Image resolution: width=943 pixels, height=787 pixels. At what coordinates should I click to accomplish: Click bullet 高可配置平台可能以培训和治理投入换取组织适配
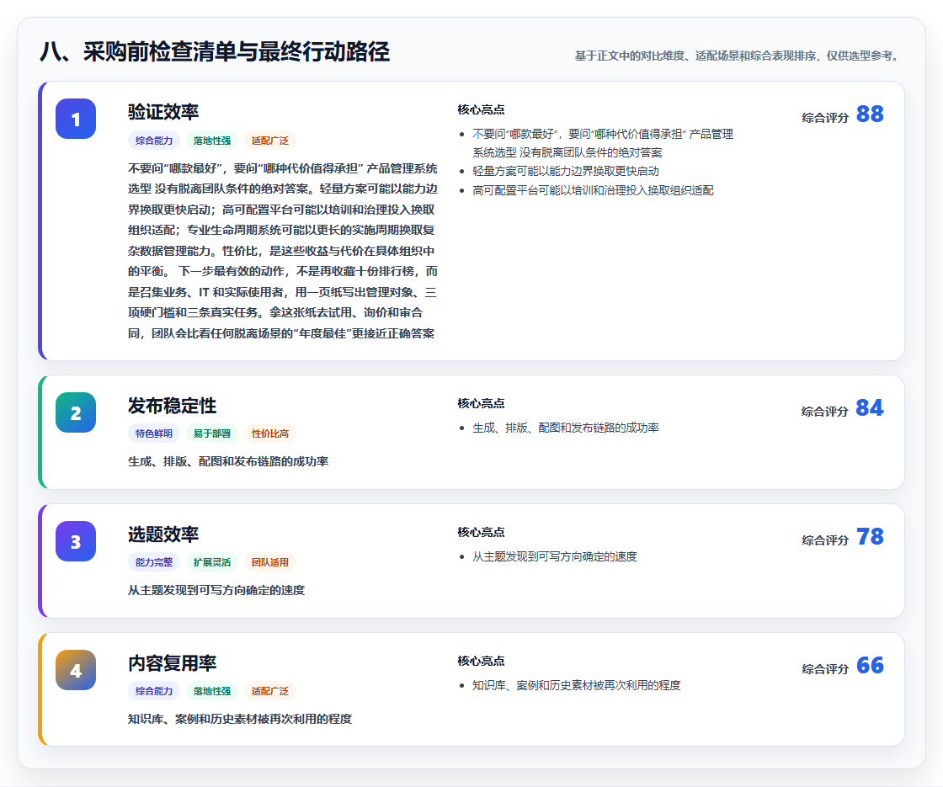coord(593,190)
